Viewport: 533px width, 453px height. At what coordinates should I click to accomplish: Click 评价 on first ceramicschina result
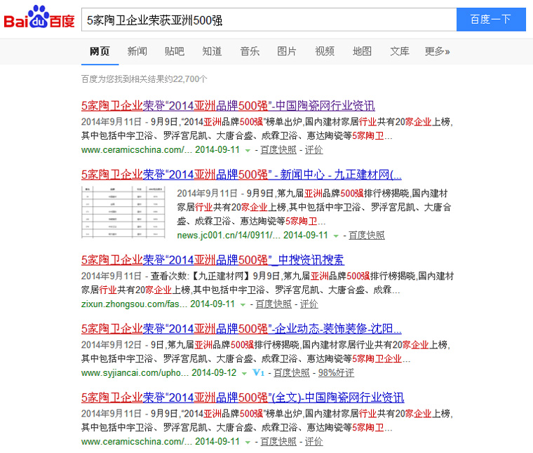(x=313, y=150)
